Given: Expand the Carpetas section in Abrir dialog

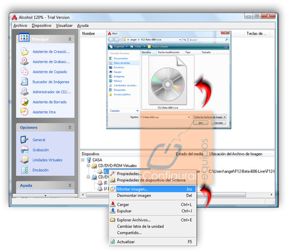Looking at the screenshot, I should (x=137, y=111).
